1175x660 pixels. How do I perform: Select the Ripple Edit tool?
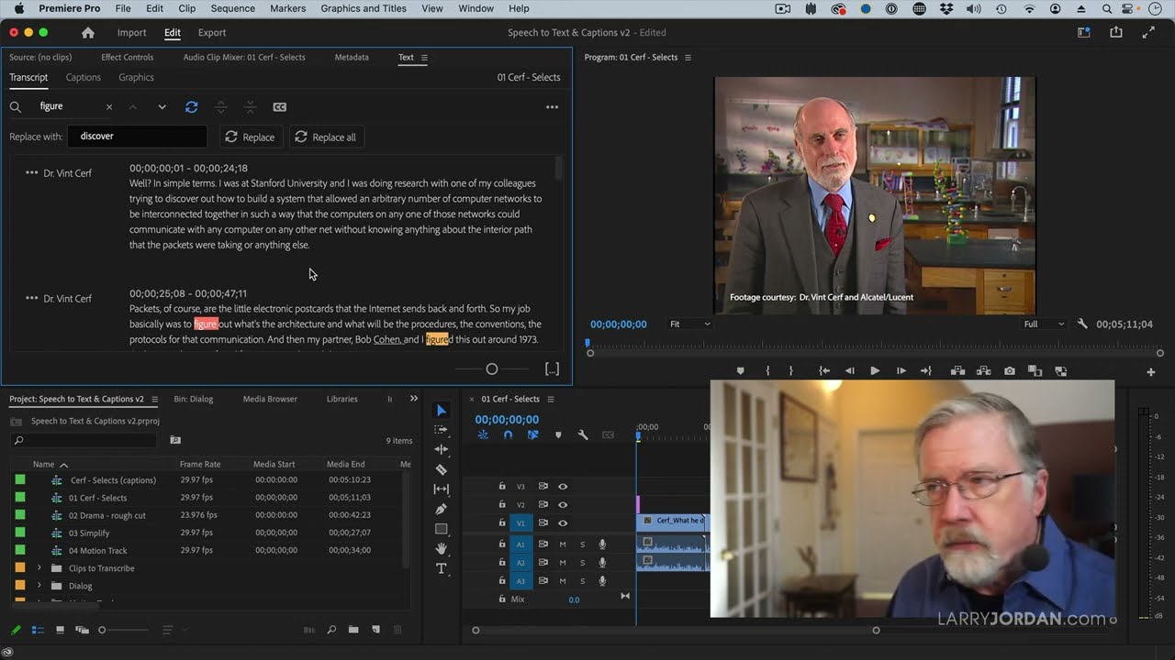441,449
